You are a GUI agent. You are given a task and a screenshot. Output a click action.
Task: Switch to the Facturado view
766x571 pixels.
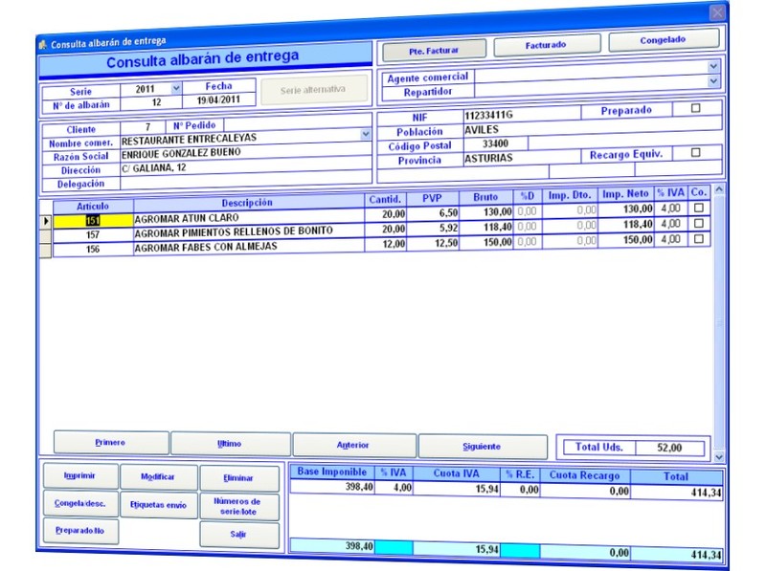545,45
